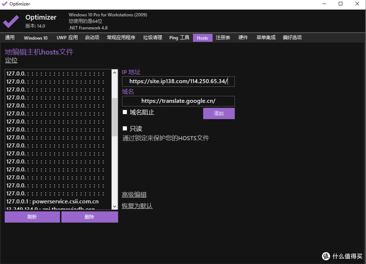
Task: Open the 偏好选项 tab
Action: 292,38
